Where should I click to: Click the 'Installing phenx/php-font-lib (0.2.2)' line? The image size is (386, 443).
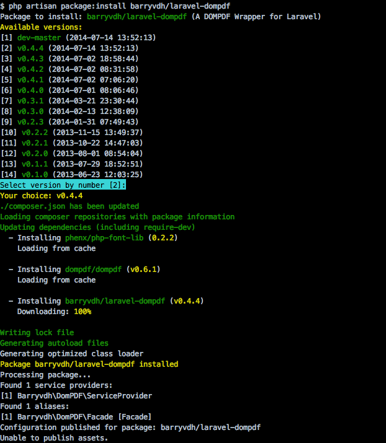click(93, 238)
